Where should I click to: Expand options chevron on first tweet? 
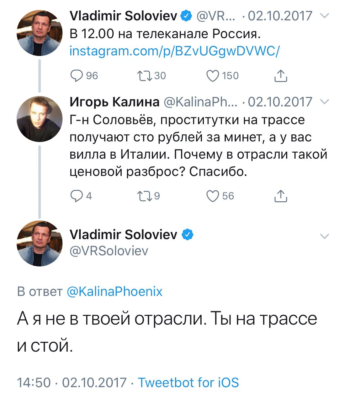(325, 16)
